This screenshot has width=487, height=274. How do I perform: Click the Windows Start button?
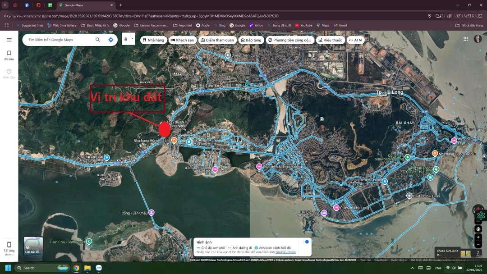[8, 268]
